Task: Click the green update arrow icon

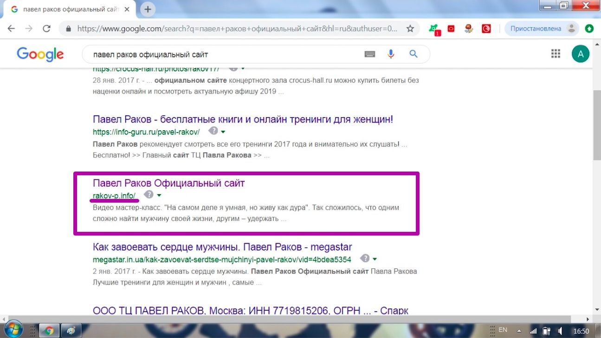Action: pos(589,29)
